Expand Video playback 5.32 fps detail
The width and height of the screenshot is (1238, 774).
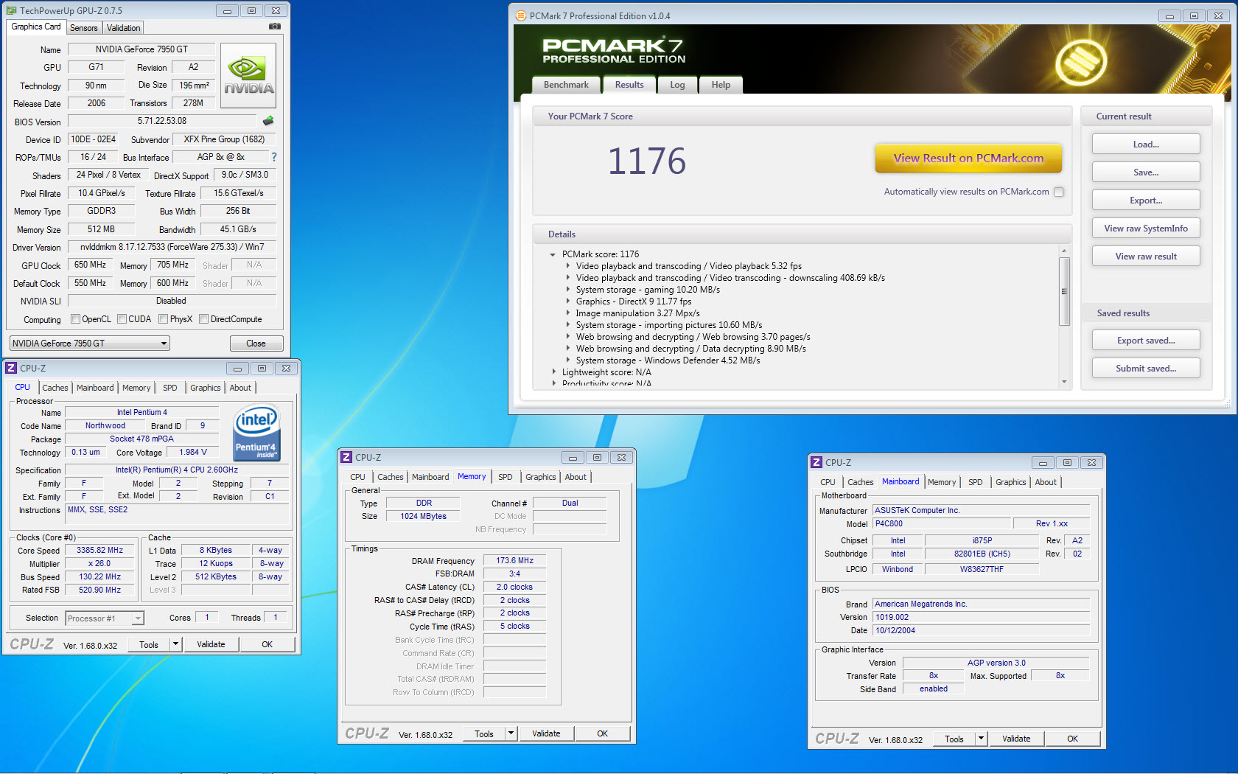click(x=567, y=266)
